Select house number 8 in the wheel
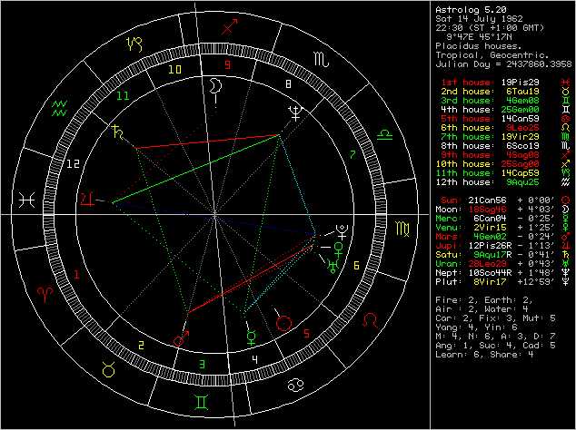The width and height of the screenshot is (576, 430). click(288, 84)
